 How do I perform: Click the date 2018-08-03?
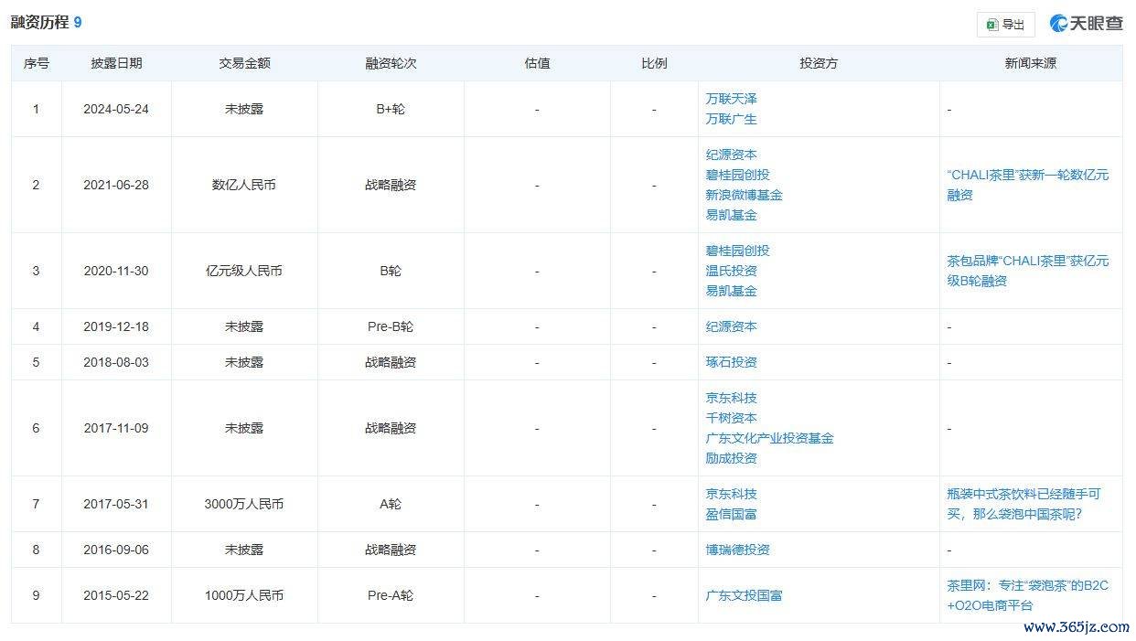click(x=116, y=362)
